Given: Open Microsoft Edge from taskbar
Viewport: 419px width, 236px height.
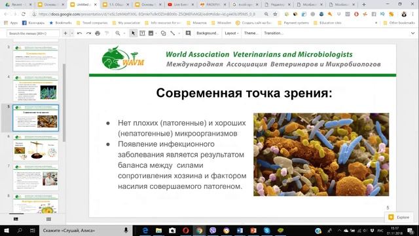Looking at the screenshot, I should click(x=145, y=230).
